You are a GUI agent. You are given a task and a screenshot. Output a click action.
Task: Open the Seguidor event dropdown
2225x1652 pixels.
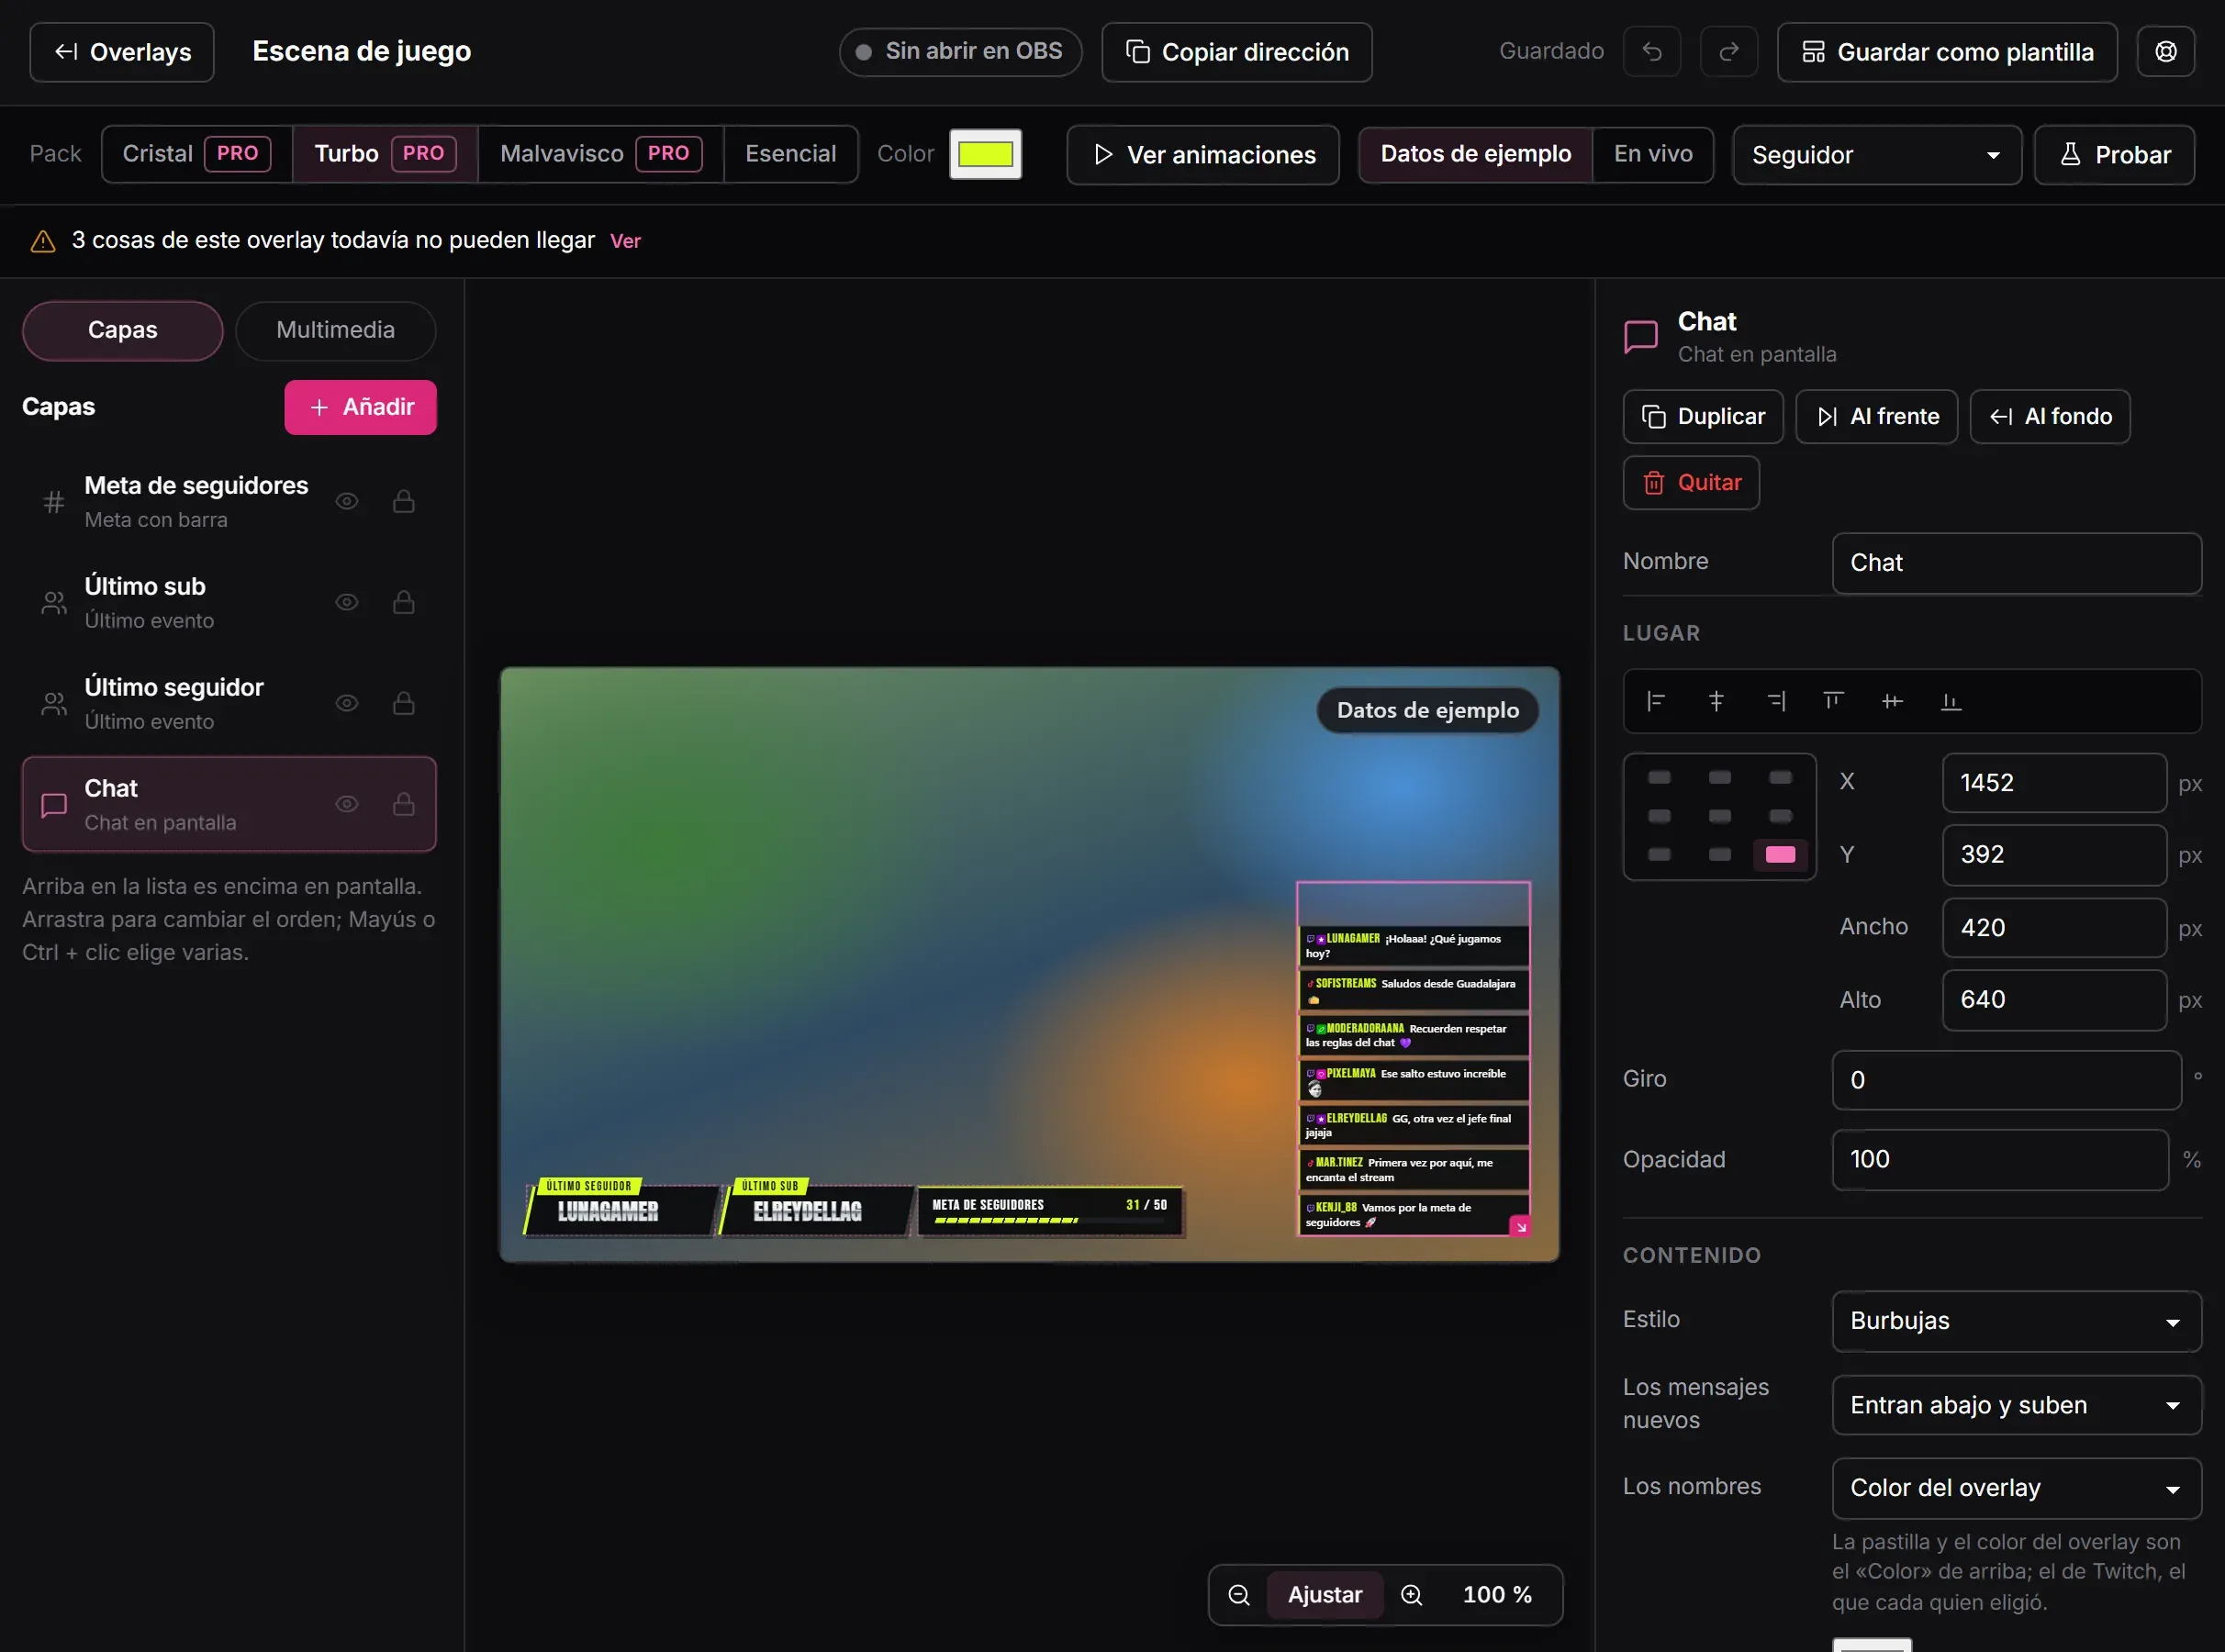pyautogui.click(x=1877, y=155)
